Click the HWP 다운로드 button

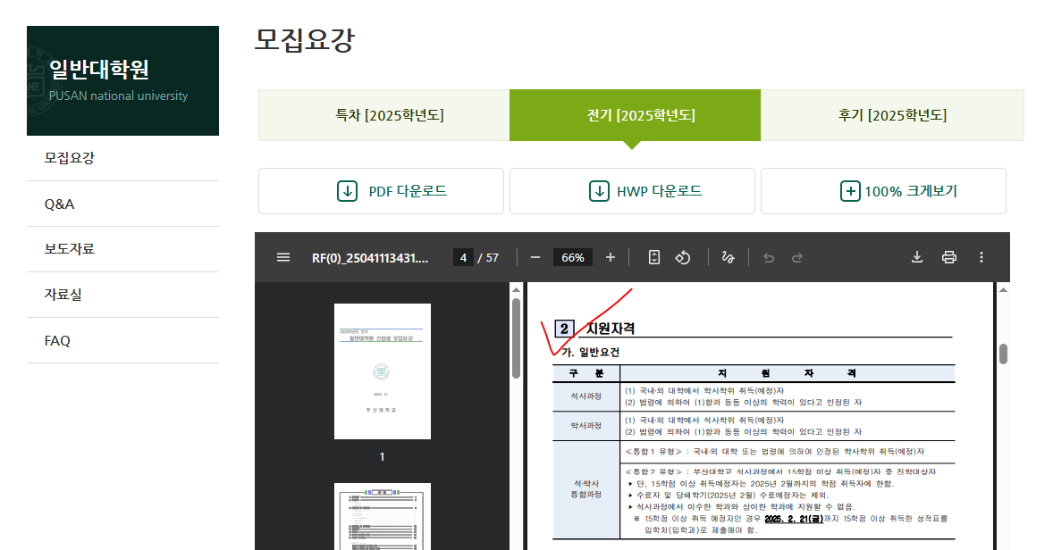pyautogui.click(x=632, y=191)
